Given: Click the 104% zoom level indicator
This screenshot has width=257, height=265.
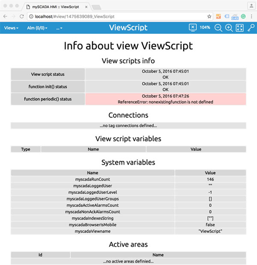Looking at the screenshot, I should pyautogui.click(x=205, y=27).
